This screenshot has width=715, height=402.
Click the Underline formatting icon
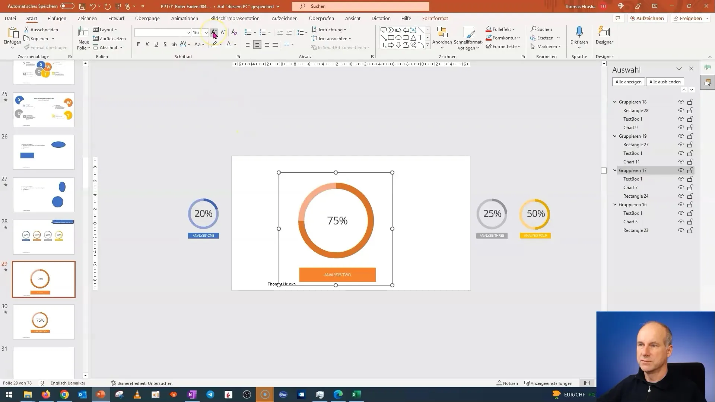pos(156,45)
